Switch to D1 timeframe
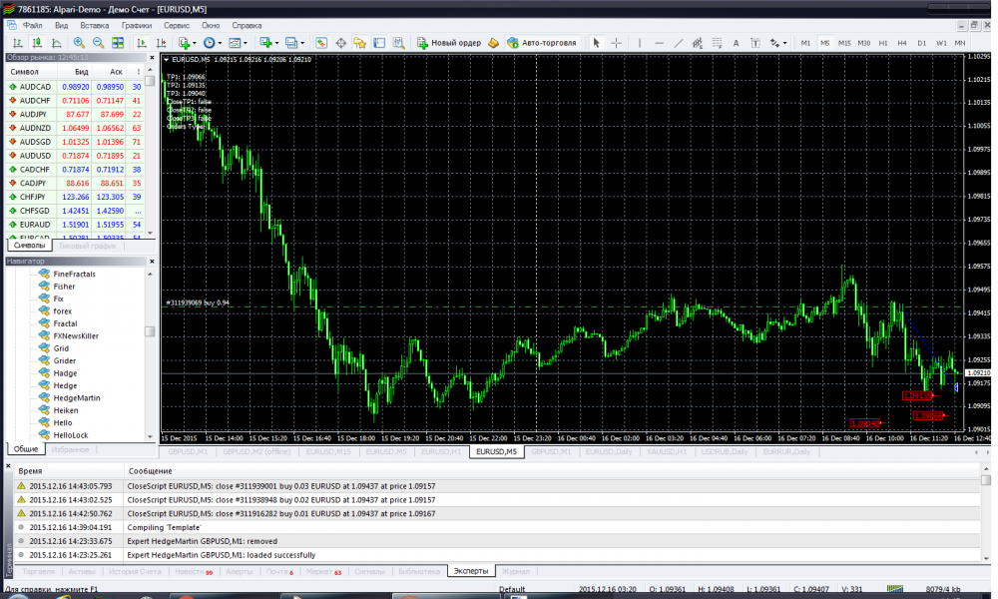Viewport: 998px width, 599px height. point(921,43)
